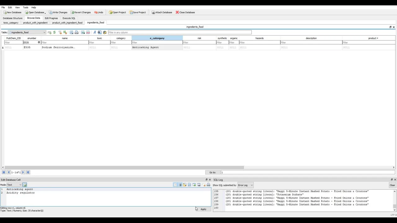
Task: Click the Revert Changes toolbar icon
Action: pyautogui.click(x=72, y=12)
